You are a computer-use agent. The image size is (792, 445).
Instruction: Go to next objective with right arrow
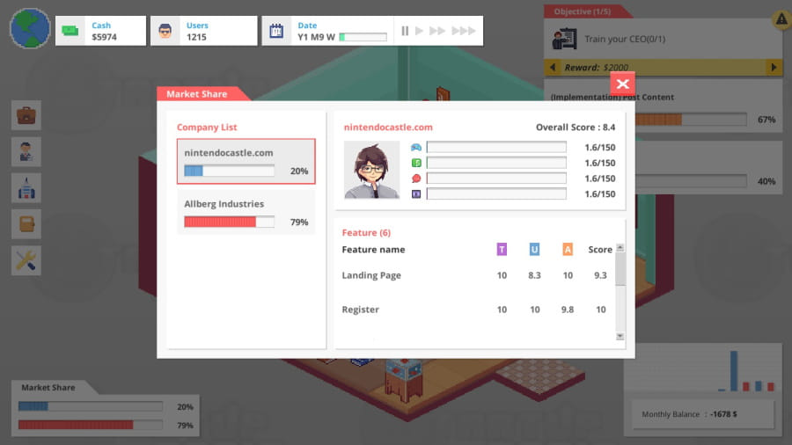774,68
